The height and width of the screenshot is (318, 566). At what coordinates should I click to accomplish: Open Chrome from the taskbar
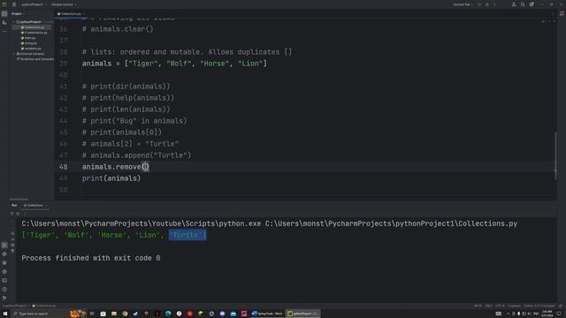[125, 314]
